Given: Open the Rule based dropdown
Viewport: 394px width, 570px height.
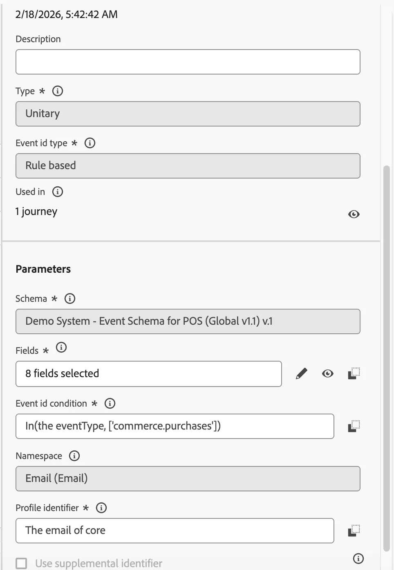Looking at the screenshot, I should coord(188,166).
